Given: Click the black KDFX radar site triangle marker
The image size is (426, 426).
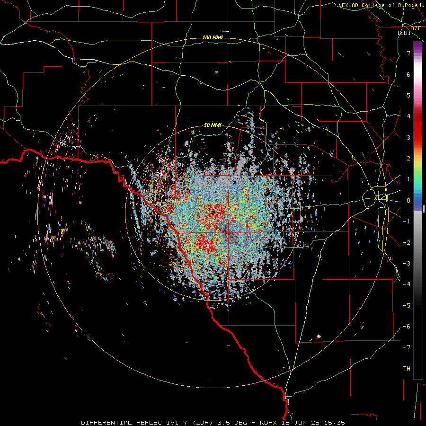Looking at the screenshot, I should (x=213, y=212).
